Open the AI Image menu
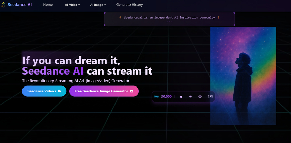 [x=98, y=5]
